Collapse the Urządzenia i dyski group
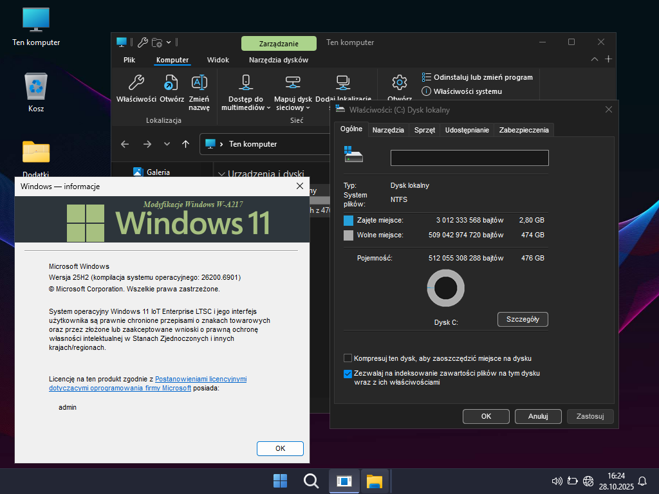Screen dimensions: 659x494 (x=222, y=174)
